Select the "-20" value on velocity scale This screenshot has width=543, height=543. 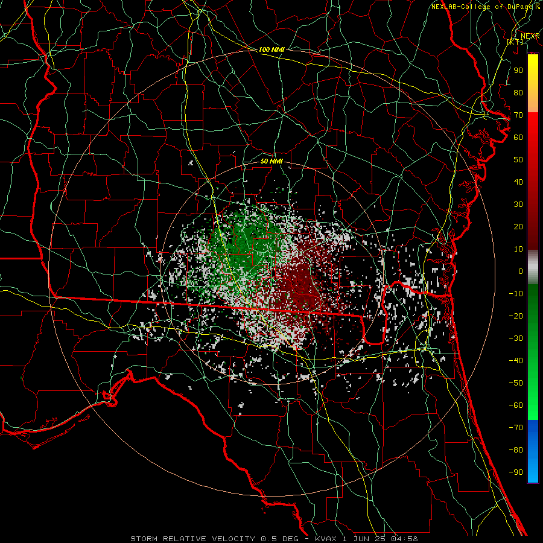(516, 316)
